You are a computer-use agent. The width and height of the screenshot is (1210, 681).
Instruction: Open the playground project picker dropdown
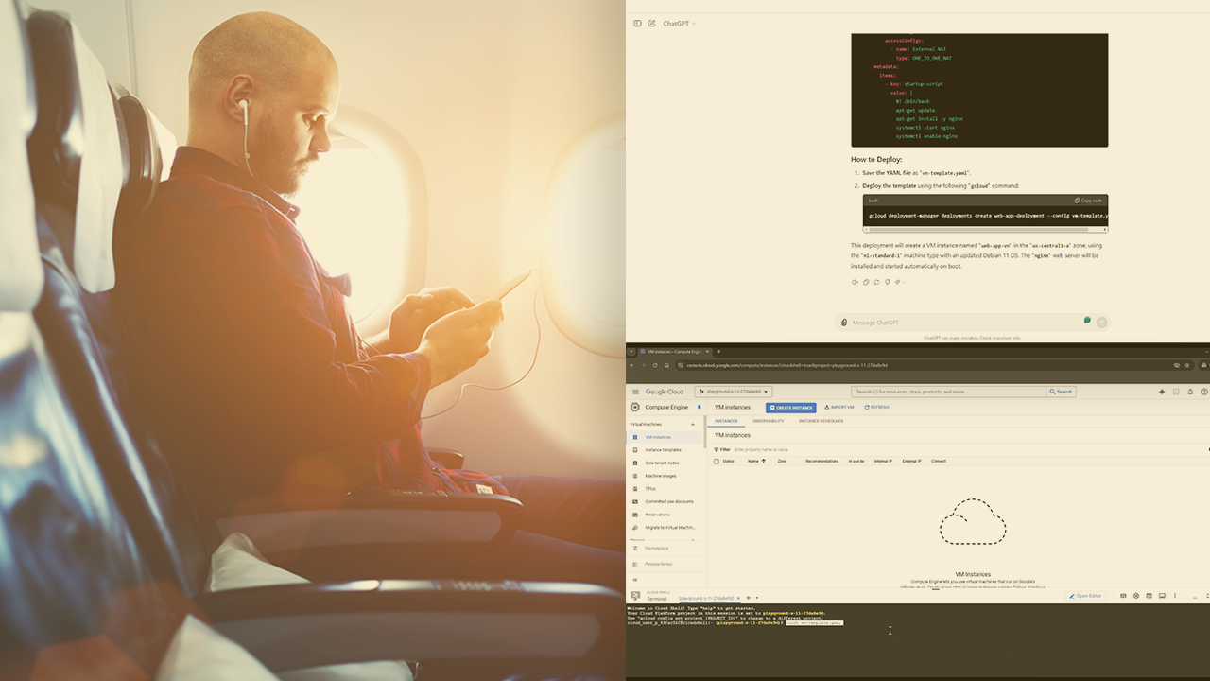pos(735,392)
